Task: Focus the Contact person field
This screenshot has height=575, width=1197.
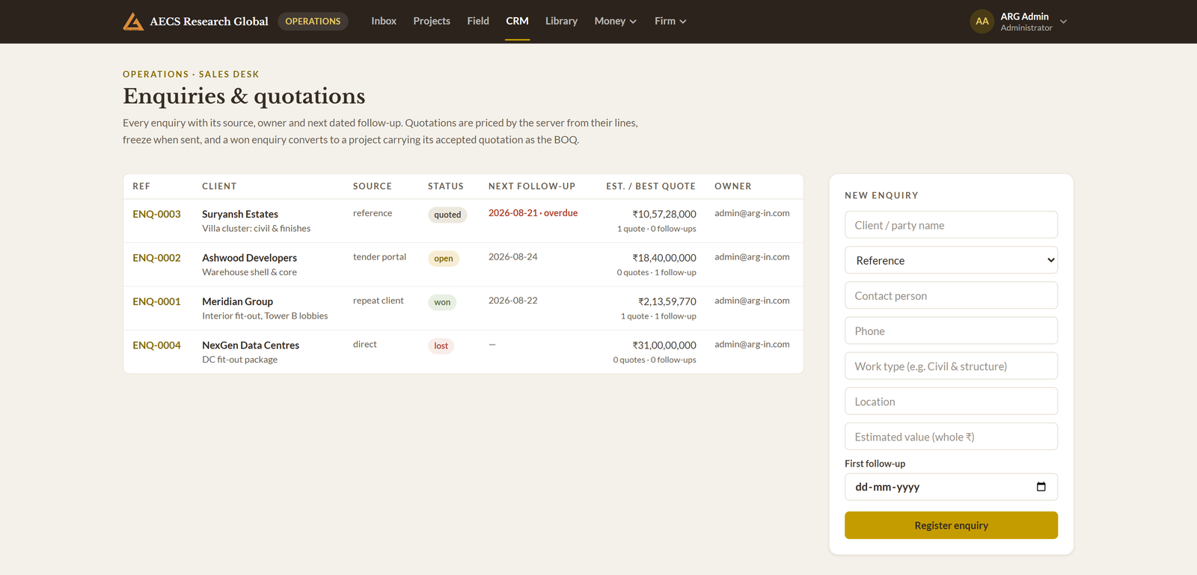Action: 951,295
